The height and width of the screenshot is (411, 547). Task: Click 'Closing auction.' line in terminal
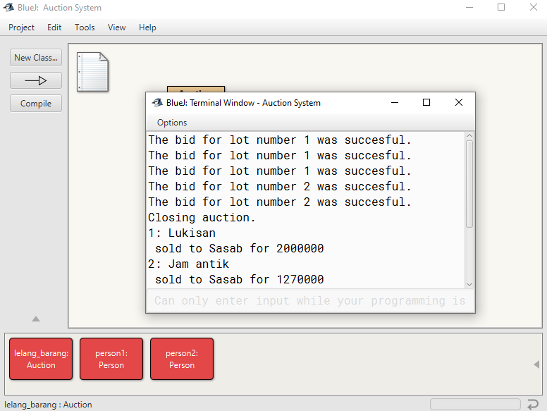[202, 217]
